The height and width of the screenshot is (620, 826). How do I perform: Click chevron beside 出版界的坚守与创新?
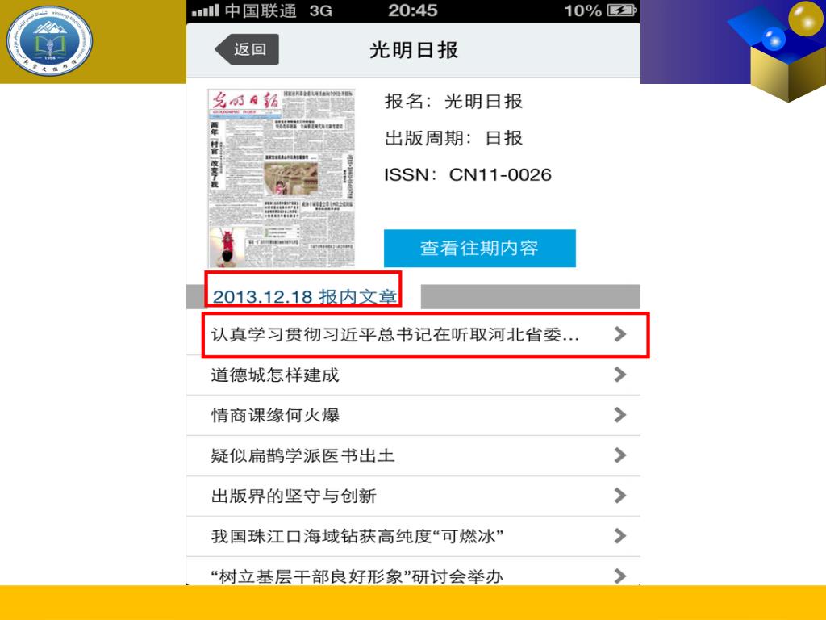click(620, 496)
